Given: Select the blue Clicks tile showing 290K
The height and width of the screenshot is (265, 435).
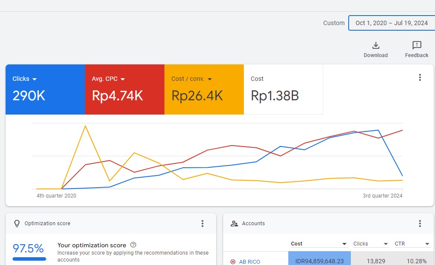Looking at the screenshot, I should (x=45, y=89).
